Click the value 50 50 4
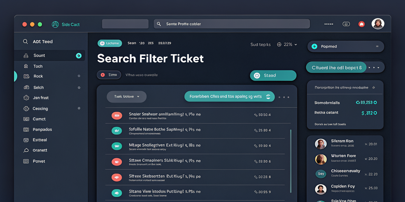 pos(265,115)
